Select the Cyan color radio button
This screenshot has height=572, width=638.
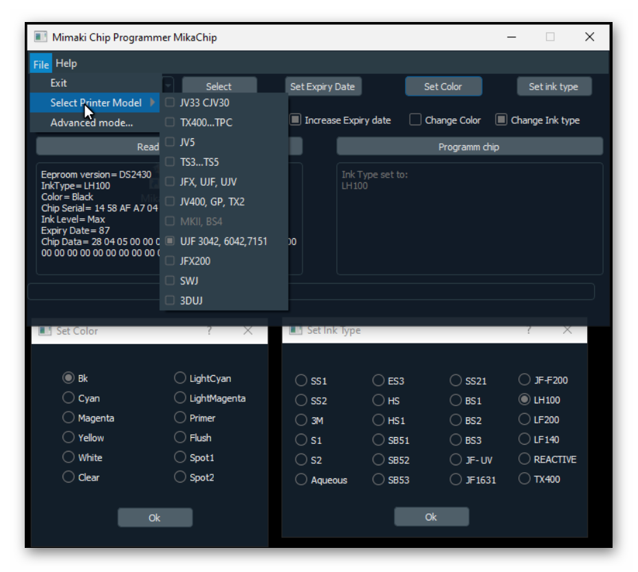pyautogui.click(x=68, y=397)
